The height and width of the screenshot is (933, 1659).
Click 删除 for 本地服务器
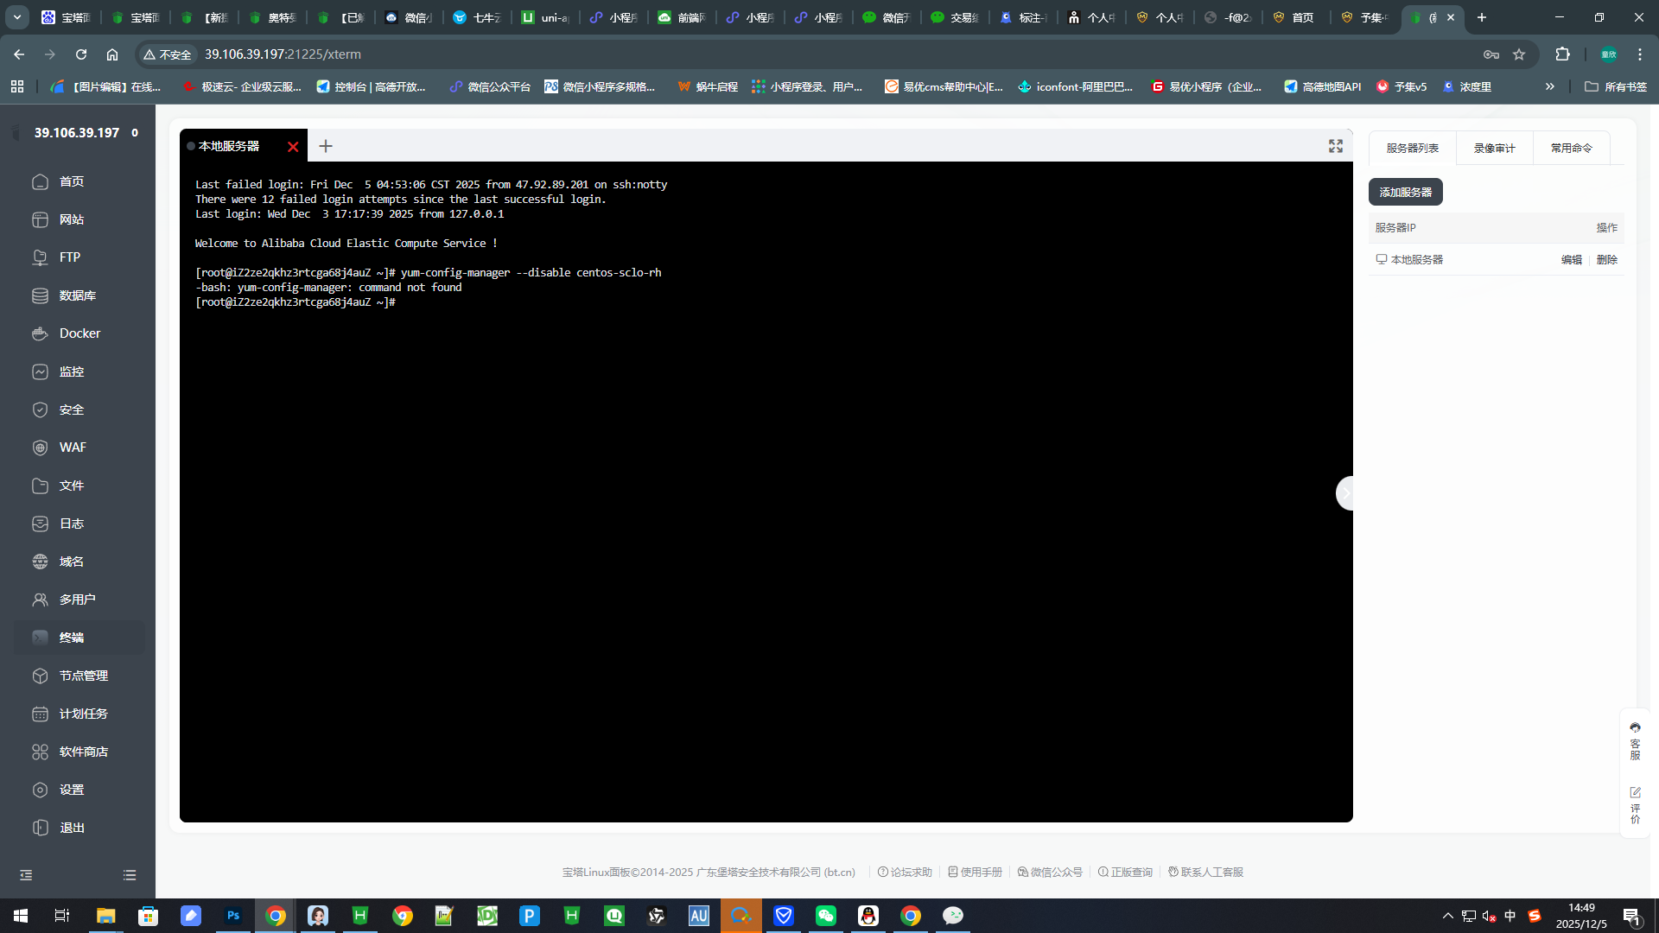coord(1607,259)
